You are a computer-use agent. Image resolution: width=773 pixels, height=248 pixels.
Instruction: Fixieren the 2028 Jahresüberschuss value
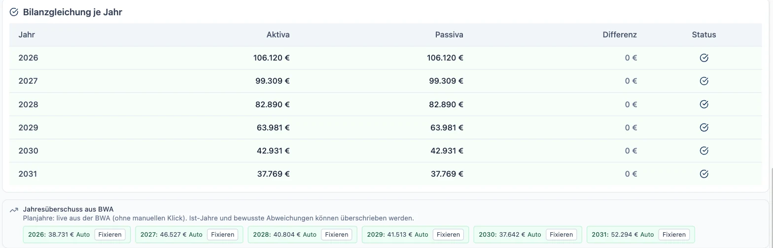[337, 235]
